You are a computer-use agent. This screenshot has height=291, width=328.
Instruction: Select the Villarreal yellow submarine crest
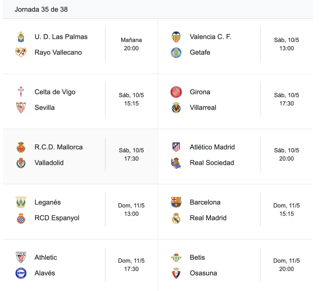click(x=176, y=107)
